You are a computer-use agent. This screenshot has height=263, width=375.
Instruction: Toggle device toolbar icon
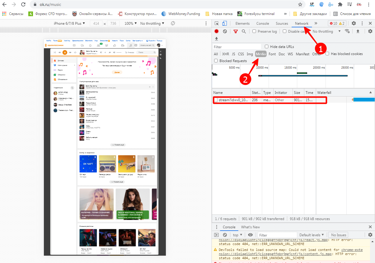pyautogui.click(x=224, y=24)
